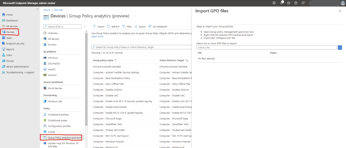Click the notifications bell icon
Image resolution: width=346 pixels, height=148 pixels.
(282, 3)
